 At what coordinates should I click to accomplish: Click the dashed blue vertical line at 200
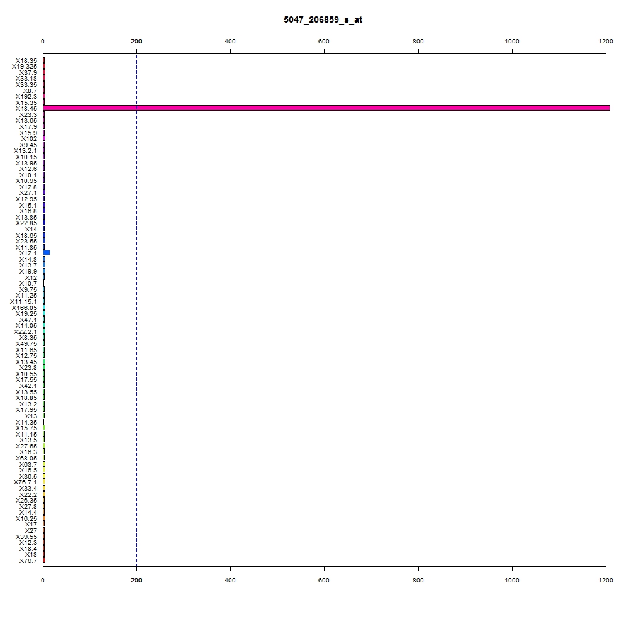136,309
